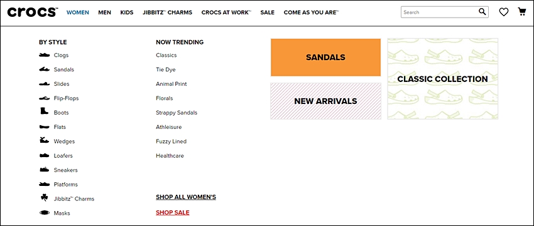Open the shopping cart icon
Screen dimensions: 534x226
(521, 12)
